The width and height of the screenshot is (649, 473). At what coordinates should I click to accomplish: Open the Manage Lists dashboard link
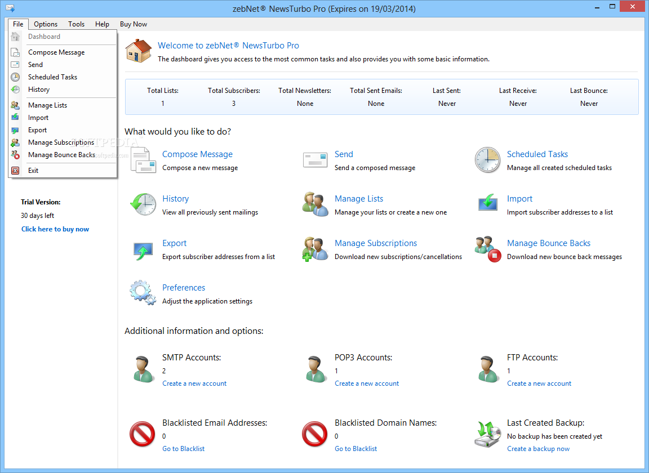359,199
